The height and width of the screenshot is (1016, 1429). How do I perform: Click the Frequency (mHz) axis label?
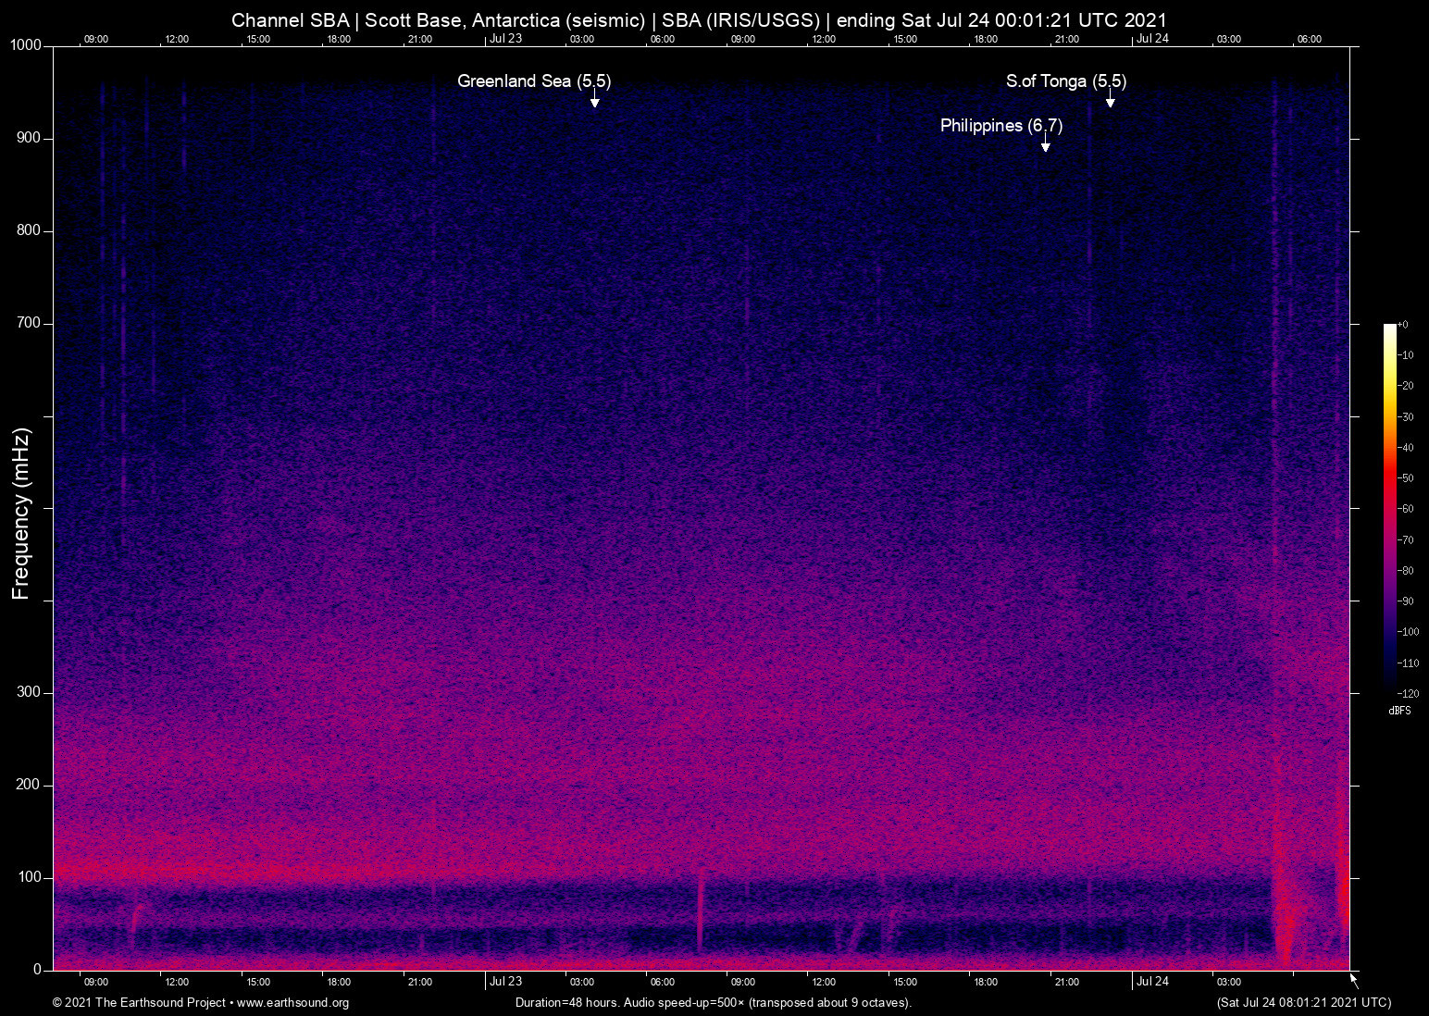click(x=21, y=514)
